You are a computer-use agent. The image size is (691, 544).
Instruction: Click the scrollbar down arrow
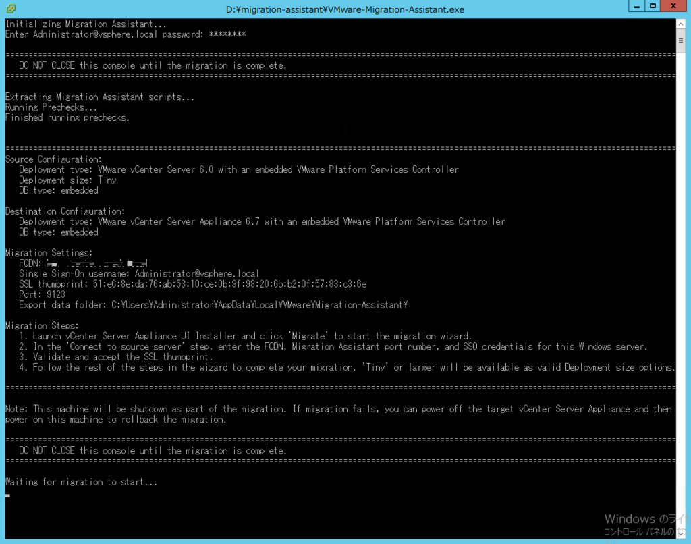tap(681, 533)
